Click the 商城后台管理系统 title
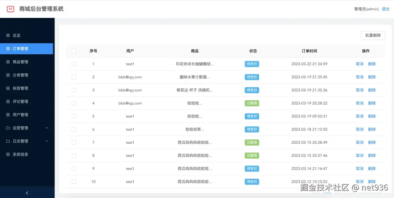Screen dimensions: 394x198 41,9
